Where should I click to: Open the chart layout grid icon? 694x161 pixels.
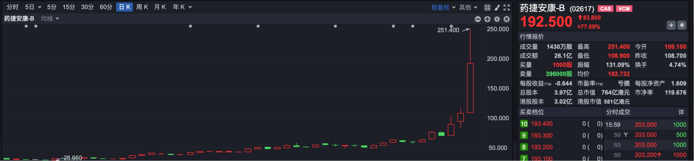click(x=487, y=7)
